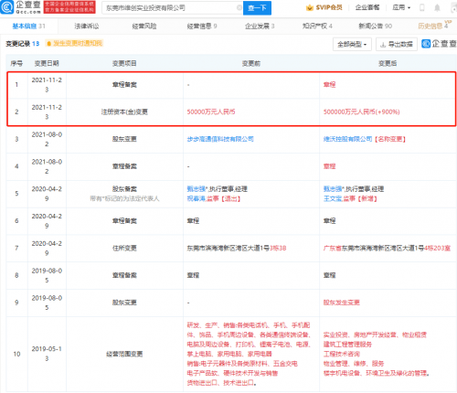Click the 发生变更时通知我 alert bell
Image resolution: width=457 pixels, height=393 pixels.
(x=48, y=44)
